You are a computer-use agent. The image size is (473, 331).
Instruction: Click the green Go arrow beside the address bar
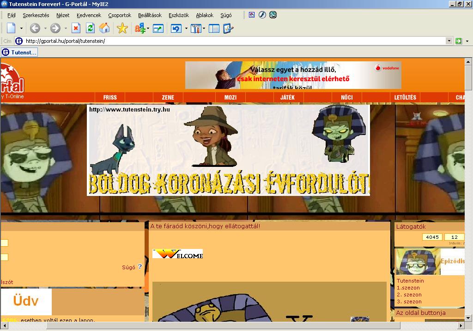tap(459, 41)
